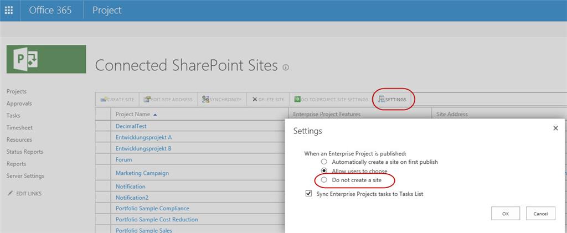Screen dimensions: 567x233
Task: Open the Settings toolbar button
Action: point(393,99)
